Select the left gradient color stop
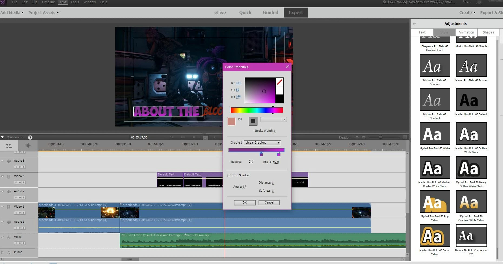Screen dimensions: 503x264 click(x=261, y=154)
